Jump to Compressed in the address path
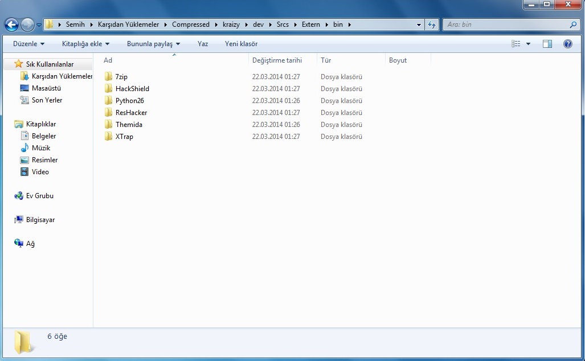Image resolution: width=585 pixels, height=361 pixels. coord(191,24)
